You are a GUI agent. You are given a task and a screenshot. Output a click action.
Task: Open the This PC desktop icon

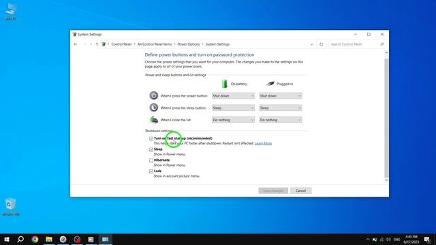(x=11, y=11)
